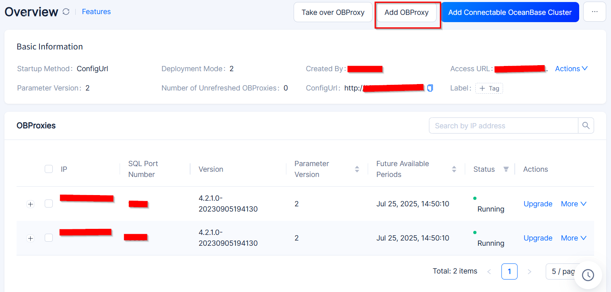
Task: Click first row's Running status
Action: pyautogui.click(x=491, y=209)
